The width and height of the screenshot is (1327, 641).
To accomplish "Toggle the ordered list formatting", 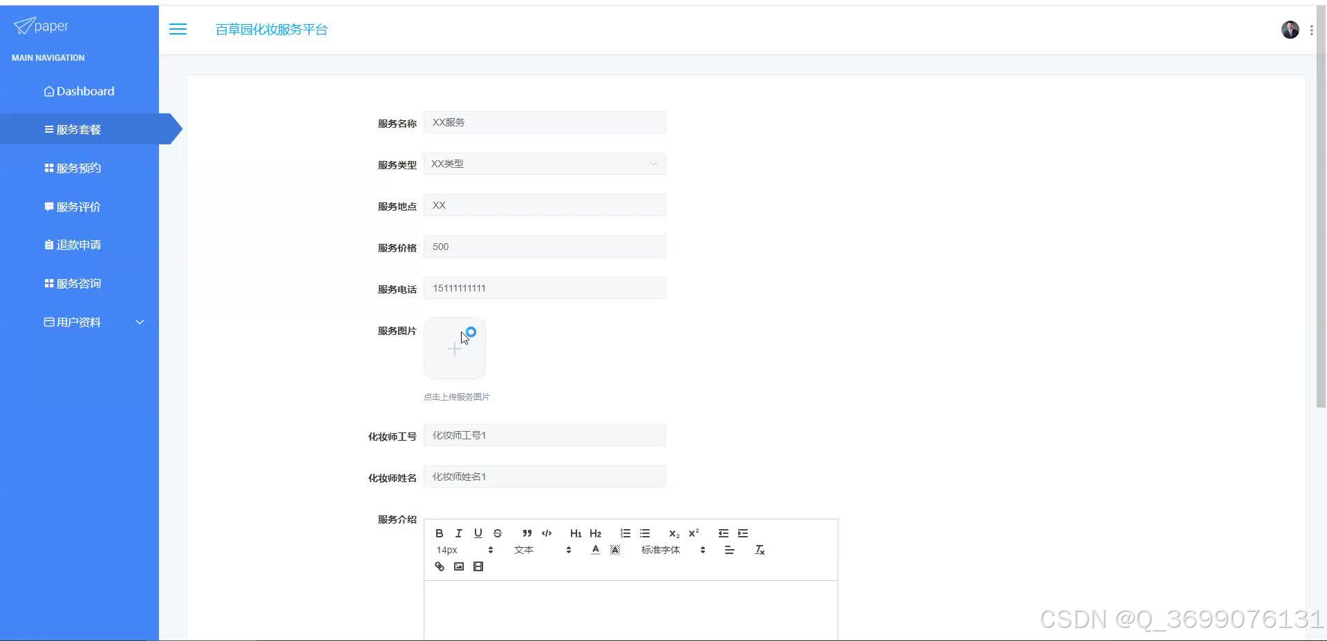I will click(625, 533).
